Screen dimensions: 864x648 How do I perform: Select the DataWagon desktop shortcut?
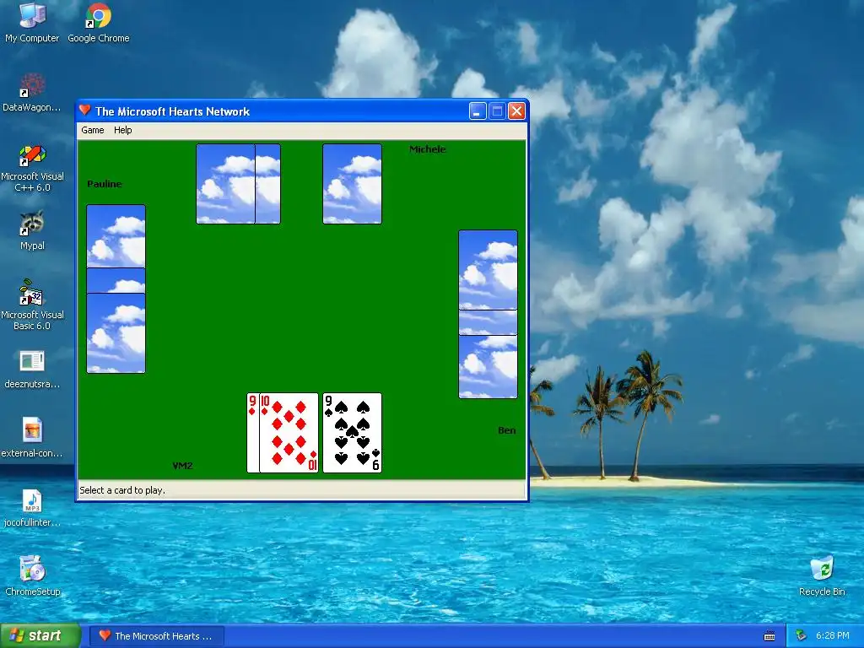(x=32, y=92)
